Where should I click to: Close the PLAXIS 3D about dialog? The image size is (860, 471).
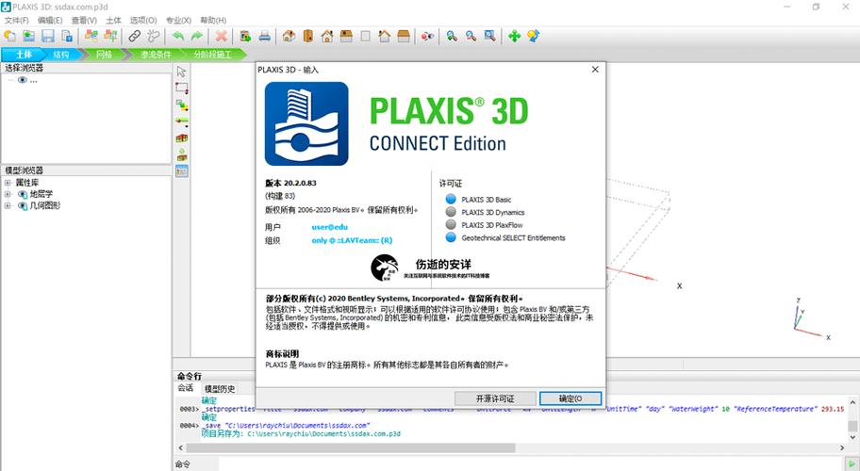point(595,70)
